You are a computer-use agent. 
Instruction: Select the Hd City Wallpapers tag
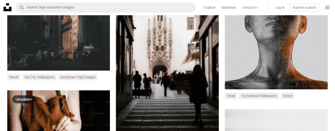click(39, 77)
